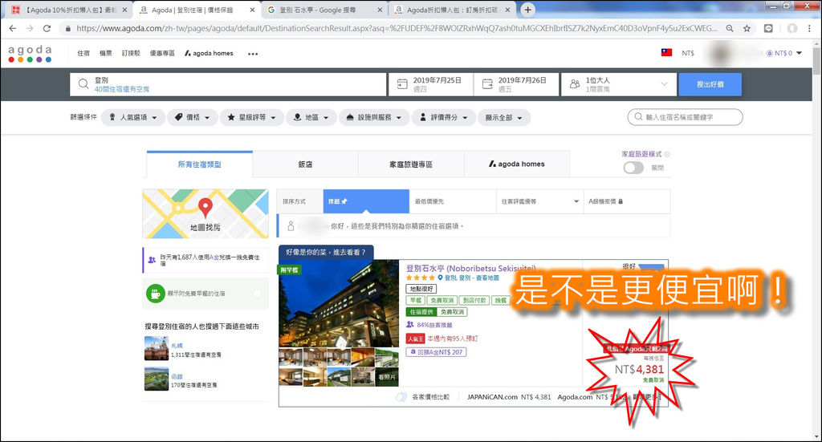Expand 價格 filter dropdown

click(193, 117)
